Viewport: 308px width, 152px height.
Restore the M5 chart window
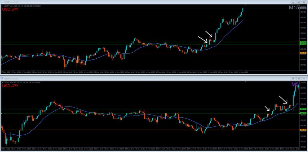pyautogui.click(x=298, y=78)
